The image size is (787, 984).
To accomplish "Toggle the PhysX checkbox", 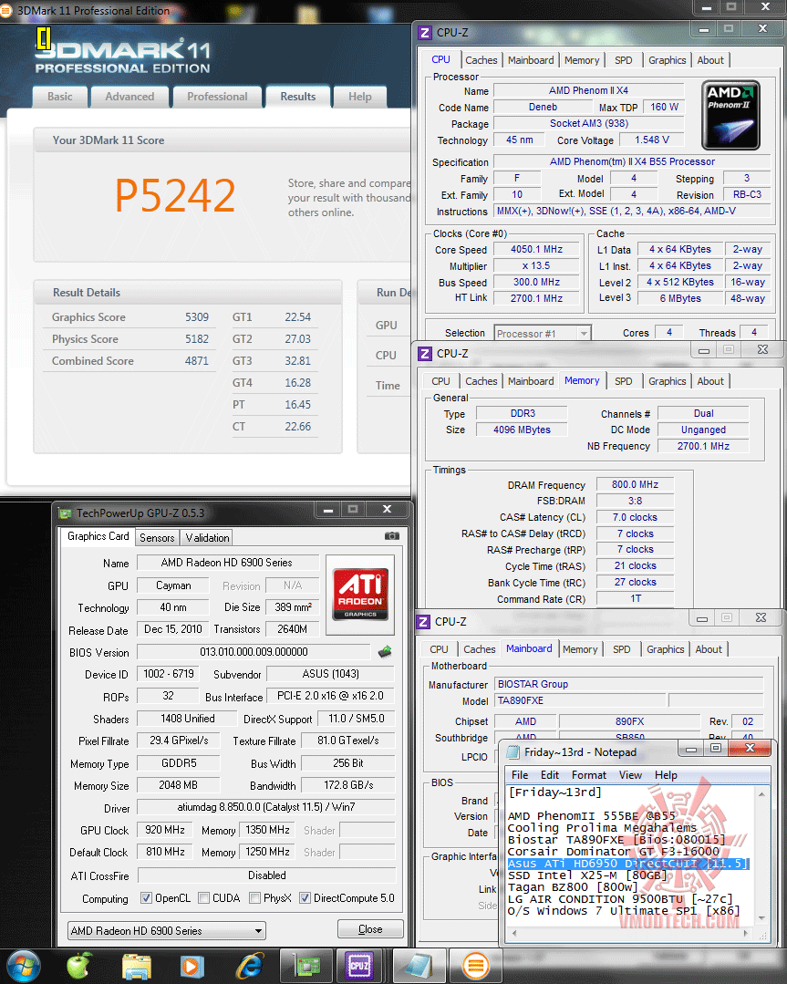I will click(x=254, y=898).
